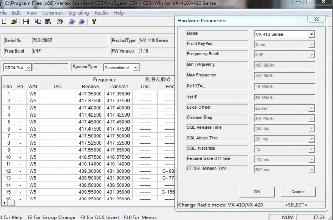
Task: Click the 17:28 clock in status bar
Action: point(318,217)
